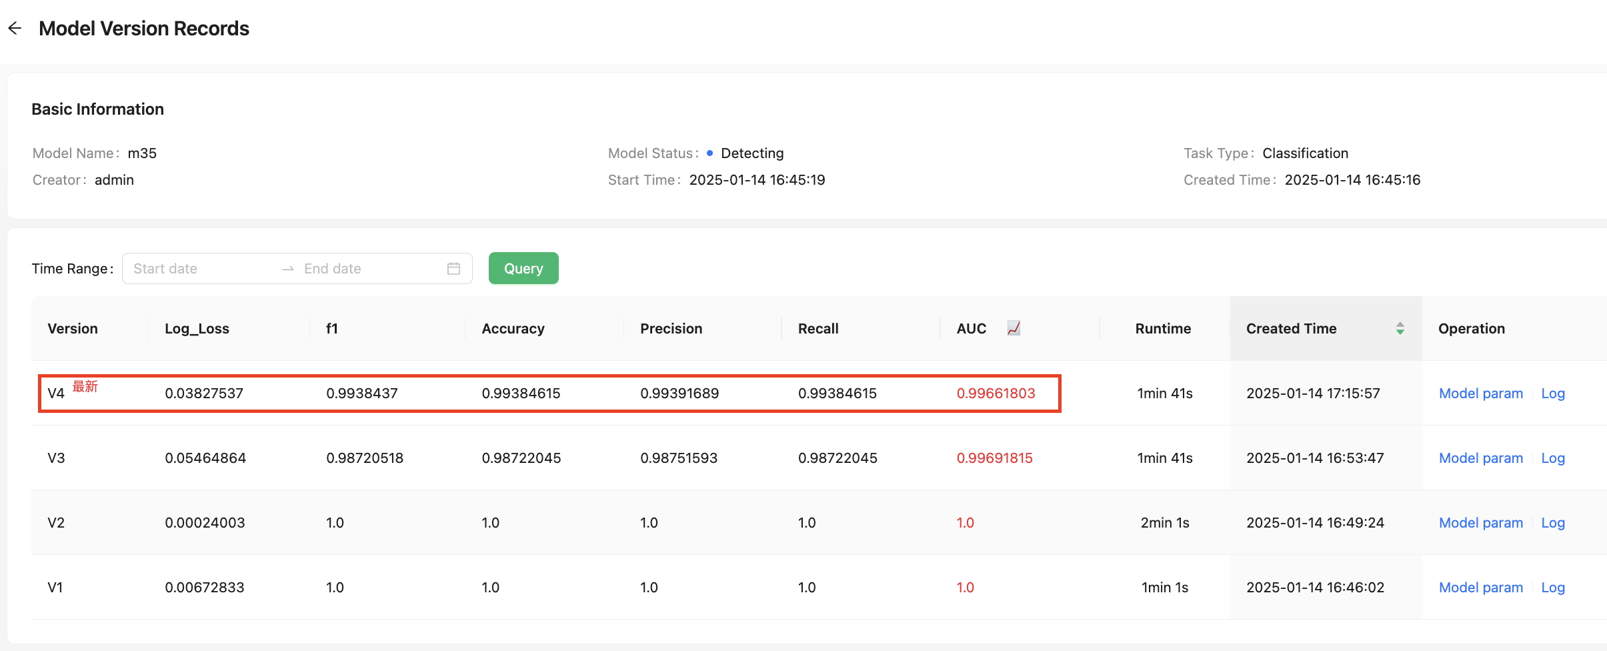The image size is (1607, 651).
Task: Open Model param for version V3
Action: tap(1480, 458)
